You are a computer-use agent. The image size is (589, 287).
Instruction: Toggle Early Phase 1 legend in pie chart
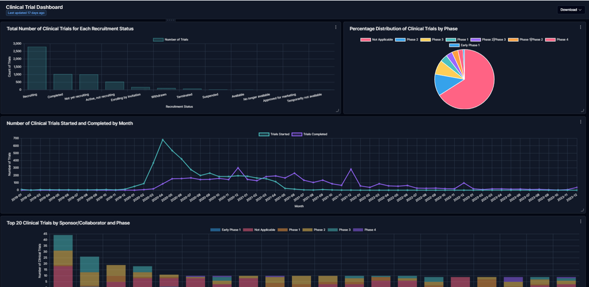(465, 45)
